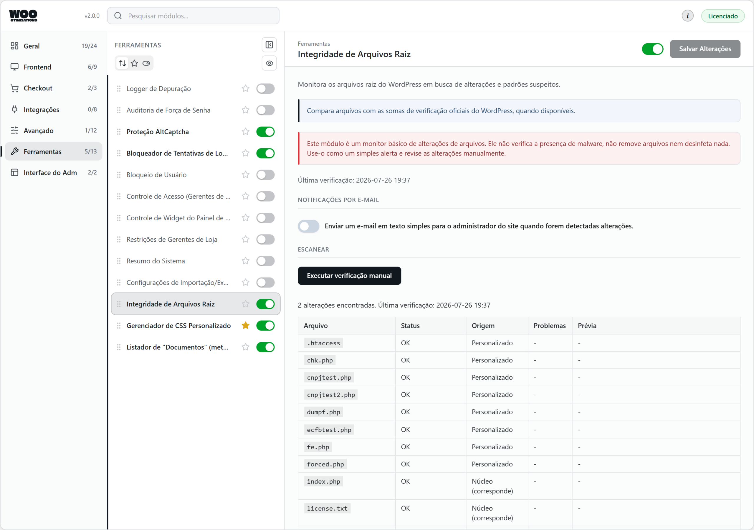This screenshot has width=754, height=530.
Task: Click the license.txt file name in the table
Action: tap(327, 508)
